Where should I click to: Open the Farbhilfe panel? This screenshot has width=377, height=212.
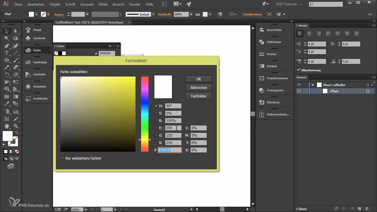pos(37,74)
